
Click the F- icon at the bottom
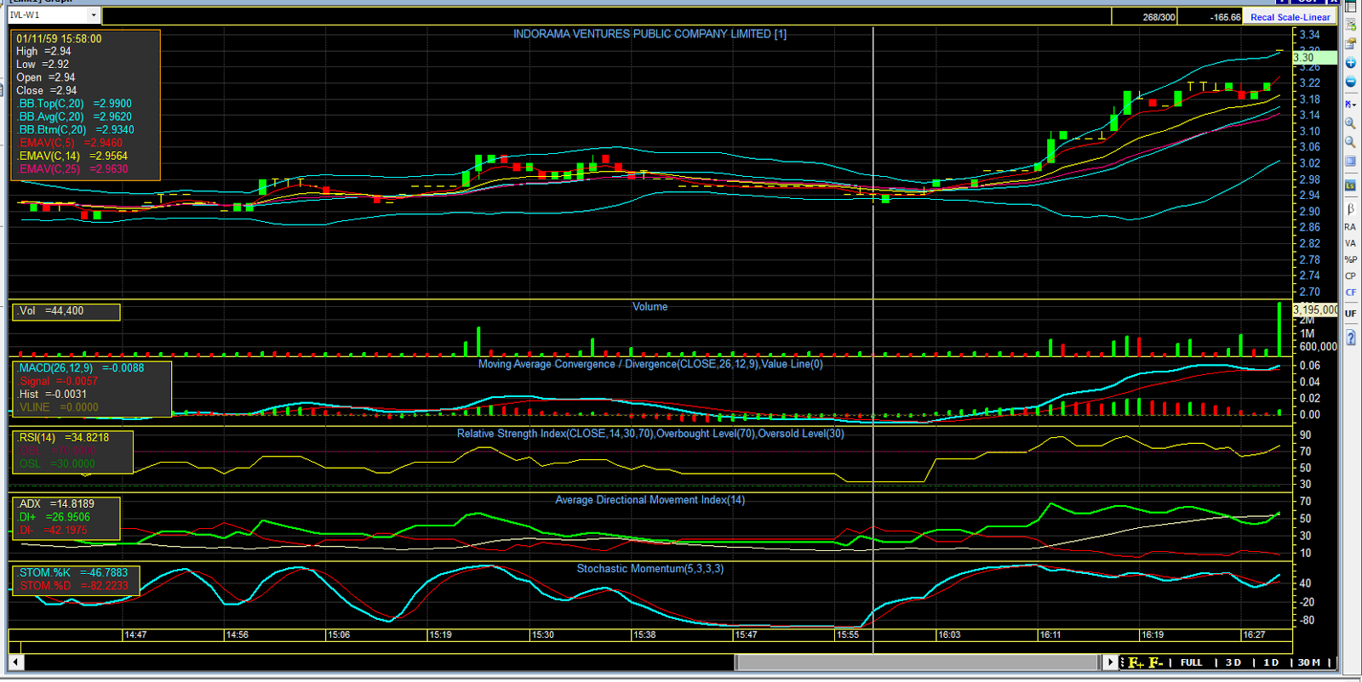pyautogui.click(x=1156, y=662)
